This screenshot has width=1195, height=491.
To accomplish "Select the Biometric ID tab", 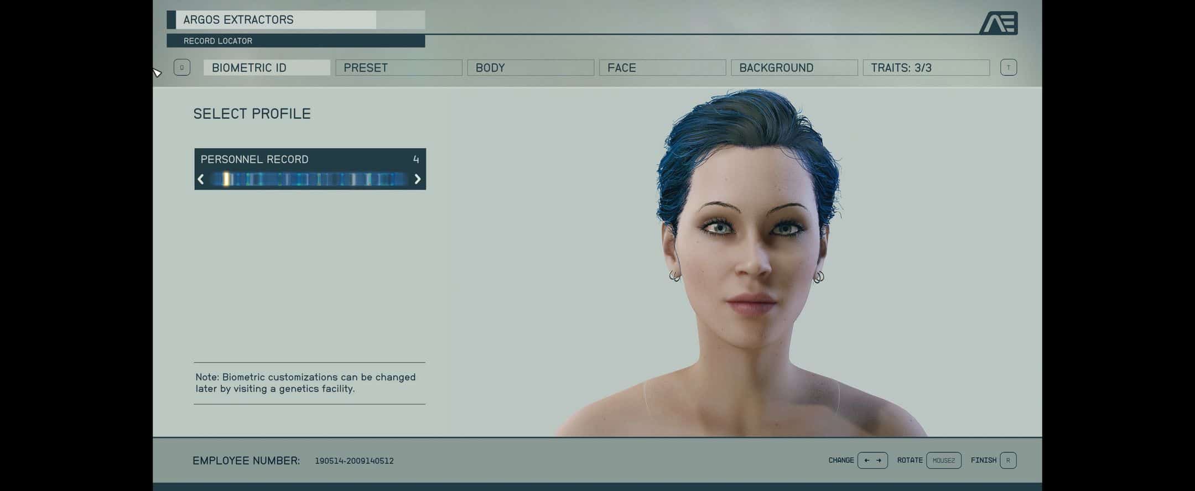I will (267, 67).
